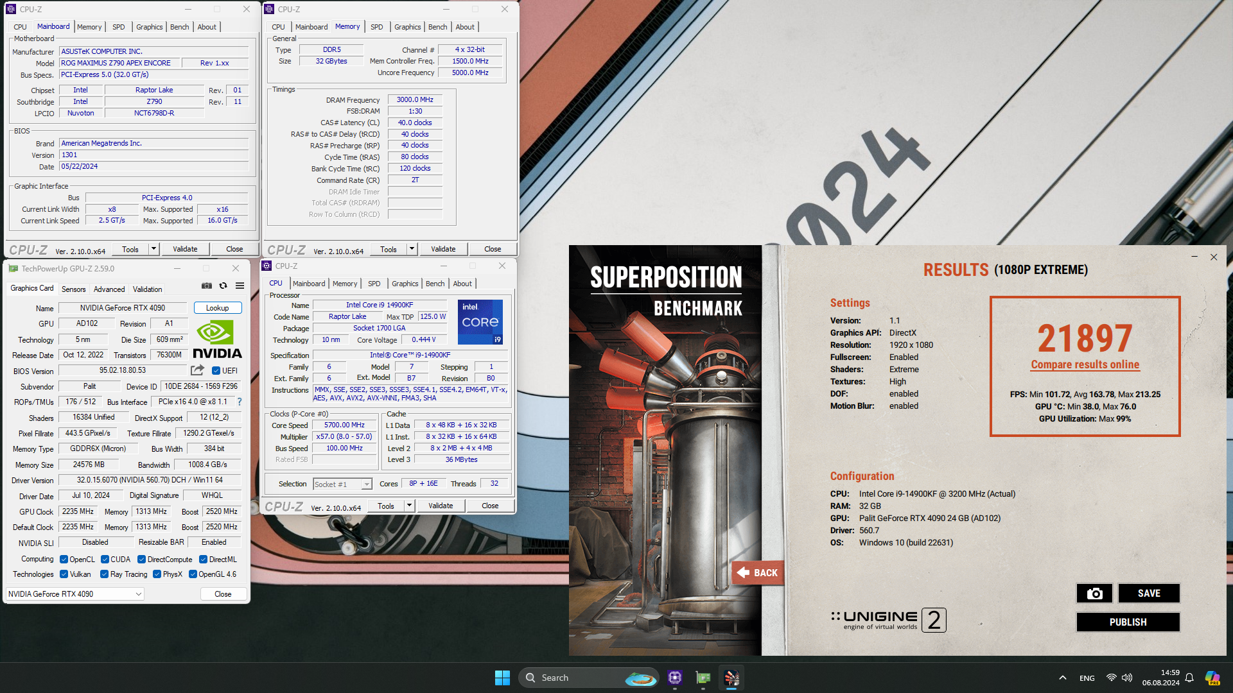Click the CPU-Z Mainboard window title icon

[x=11, y=9]
